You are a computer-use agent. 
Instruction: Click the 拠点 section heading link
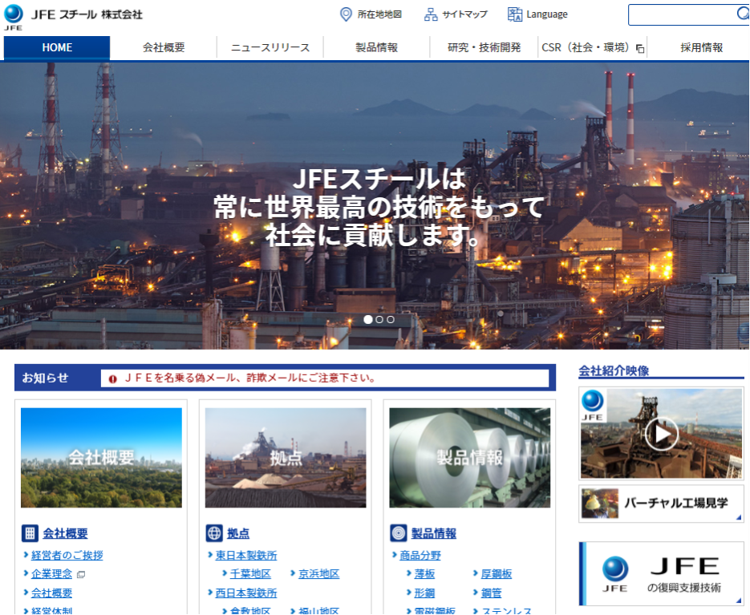point(238,533)
